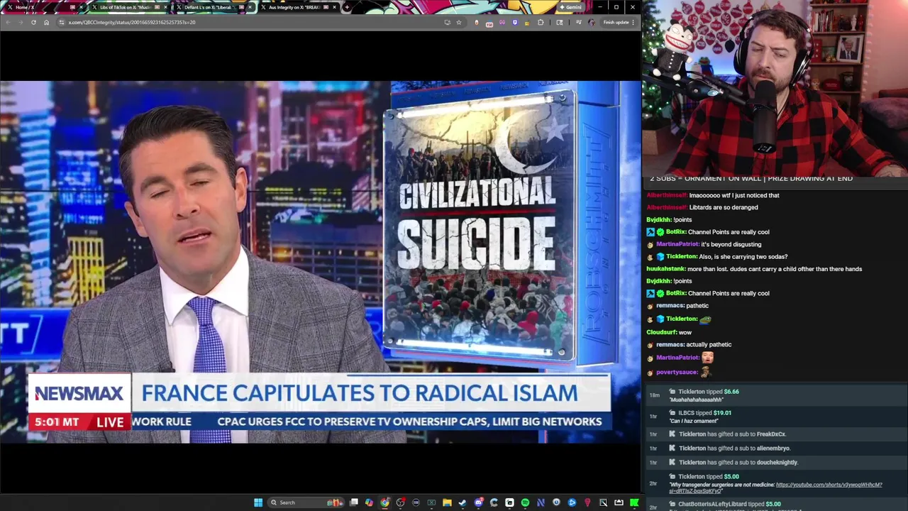This screenshot has width=908, height=511.
Task: Open the YouTube shorts link in Ticklerton's tip
Action: (829, 485)
